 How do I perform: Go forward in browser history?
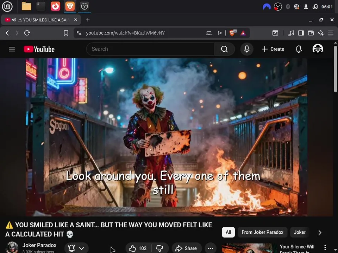(x=17, y=33)
